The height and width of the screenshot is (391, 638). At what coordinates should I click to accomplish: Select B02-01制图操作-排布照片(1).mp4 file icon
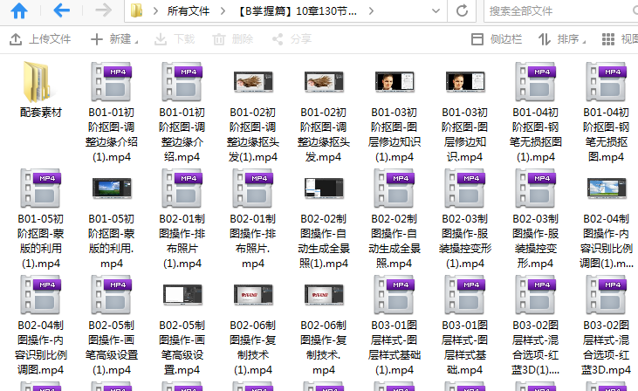(x=182, y=188)
